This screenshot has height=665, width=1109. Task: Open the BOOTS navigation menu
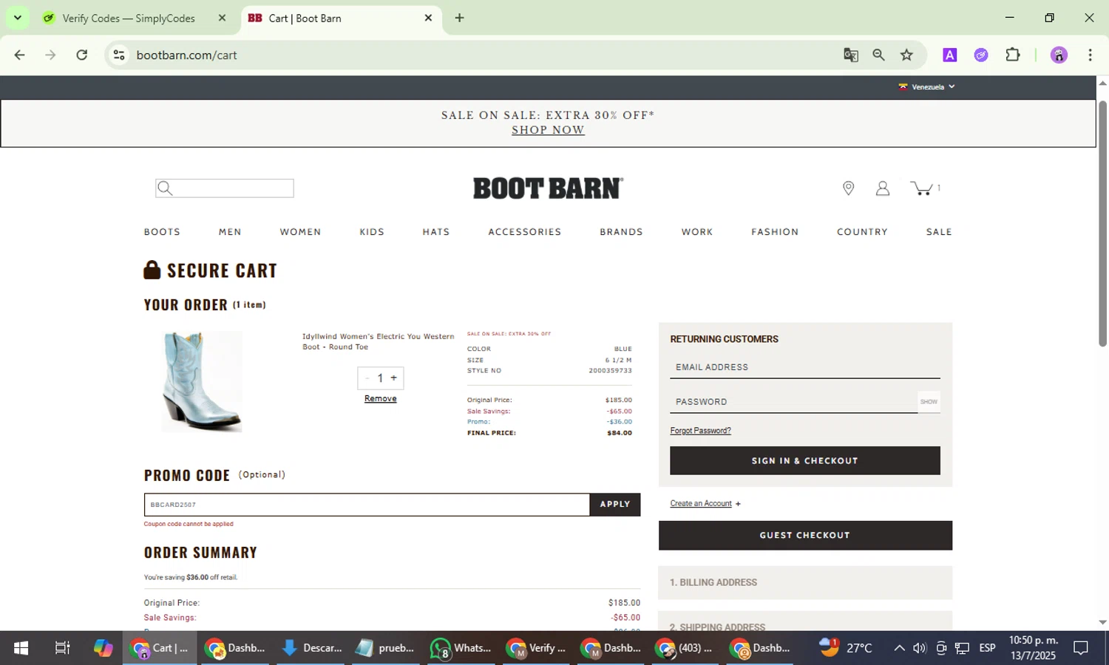point(162,232)
